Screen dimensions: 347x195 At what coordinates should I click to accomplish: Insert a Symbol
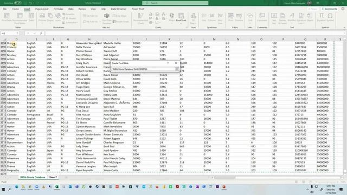[330, 17]
